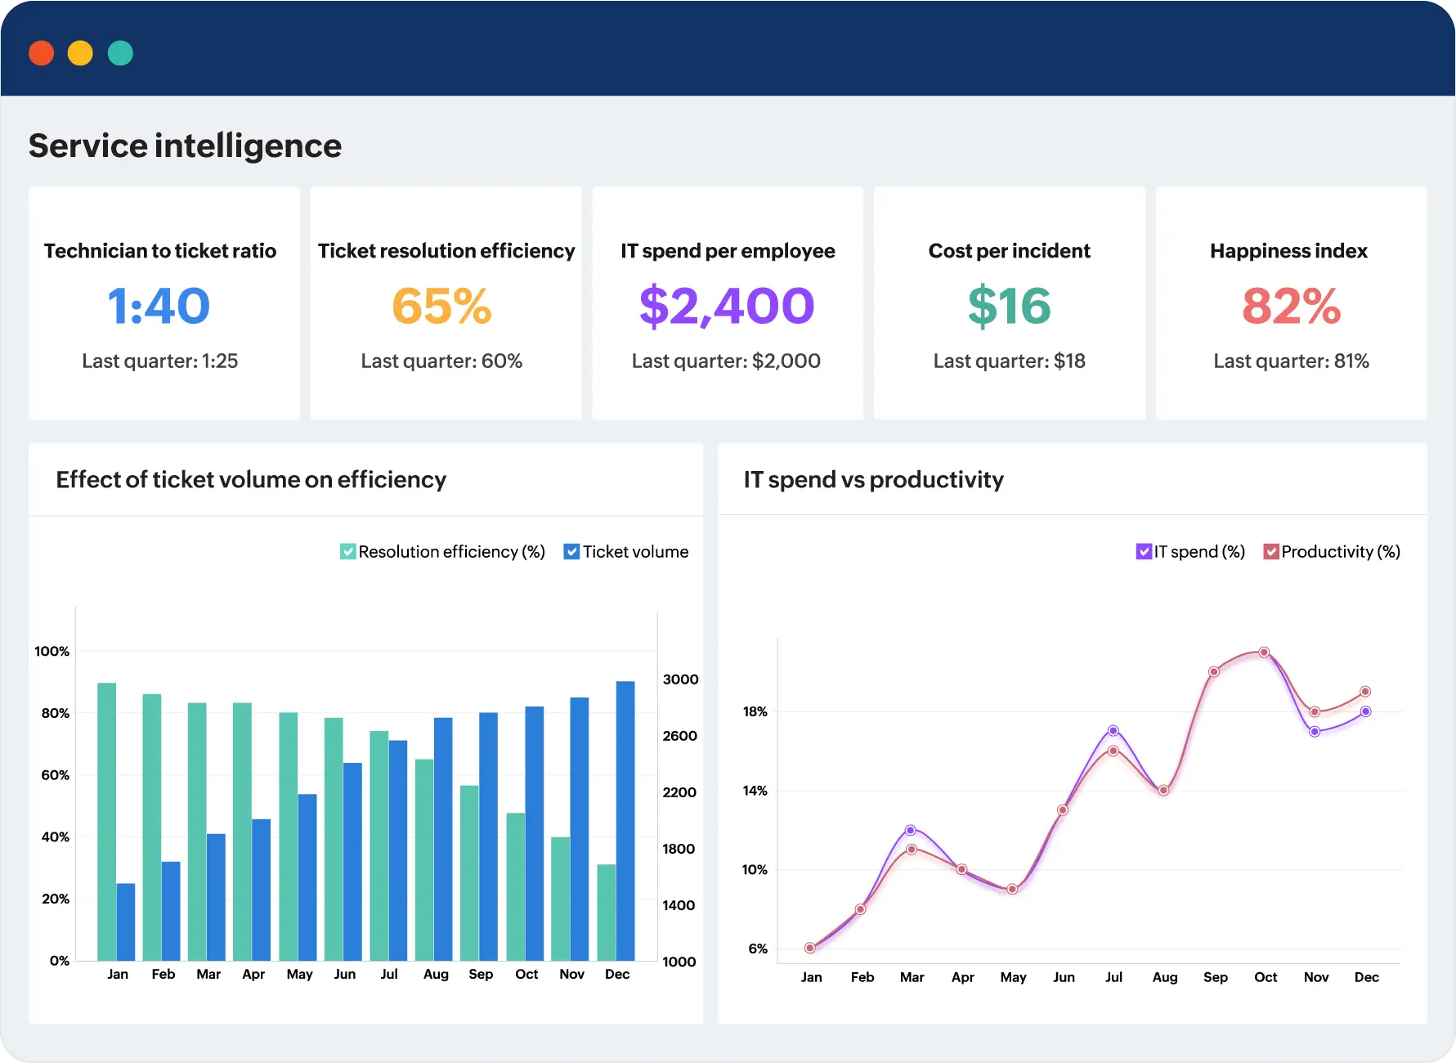Toggle the Ticket volume legend checkbox
The height and width of the screenshot is (1063, 1456).
coord(571,552)
